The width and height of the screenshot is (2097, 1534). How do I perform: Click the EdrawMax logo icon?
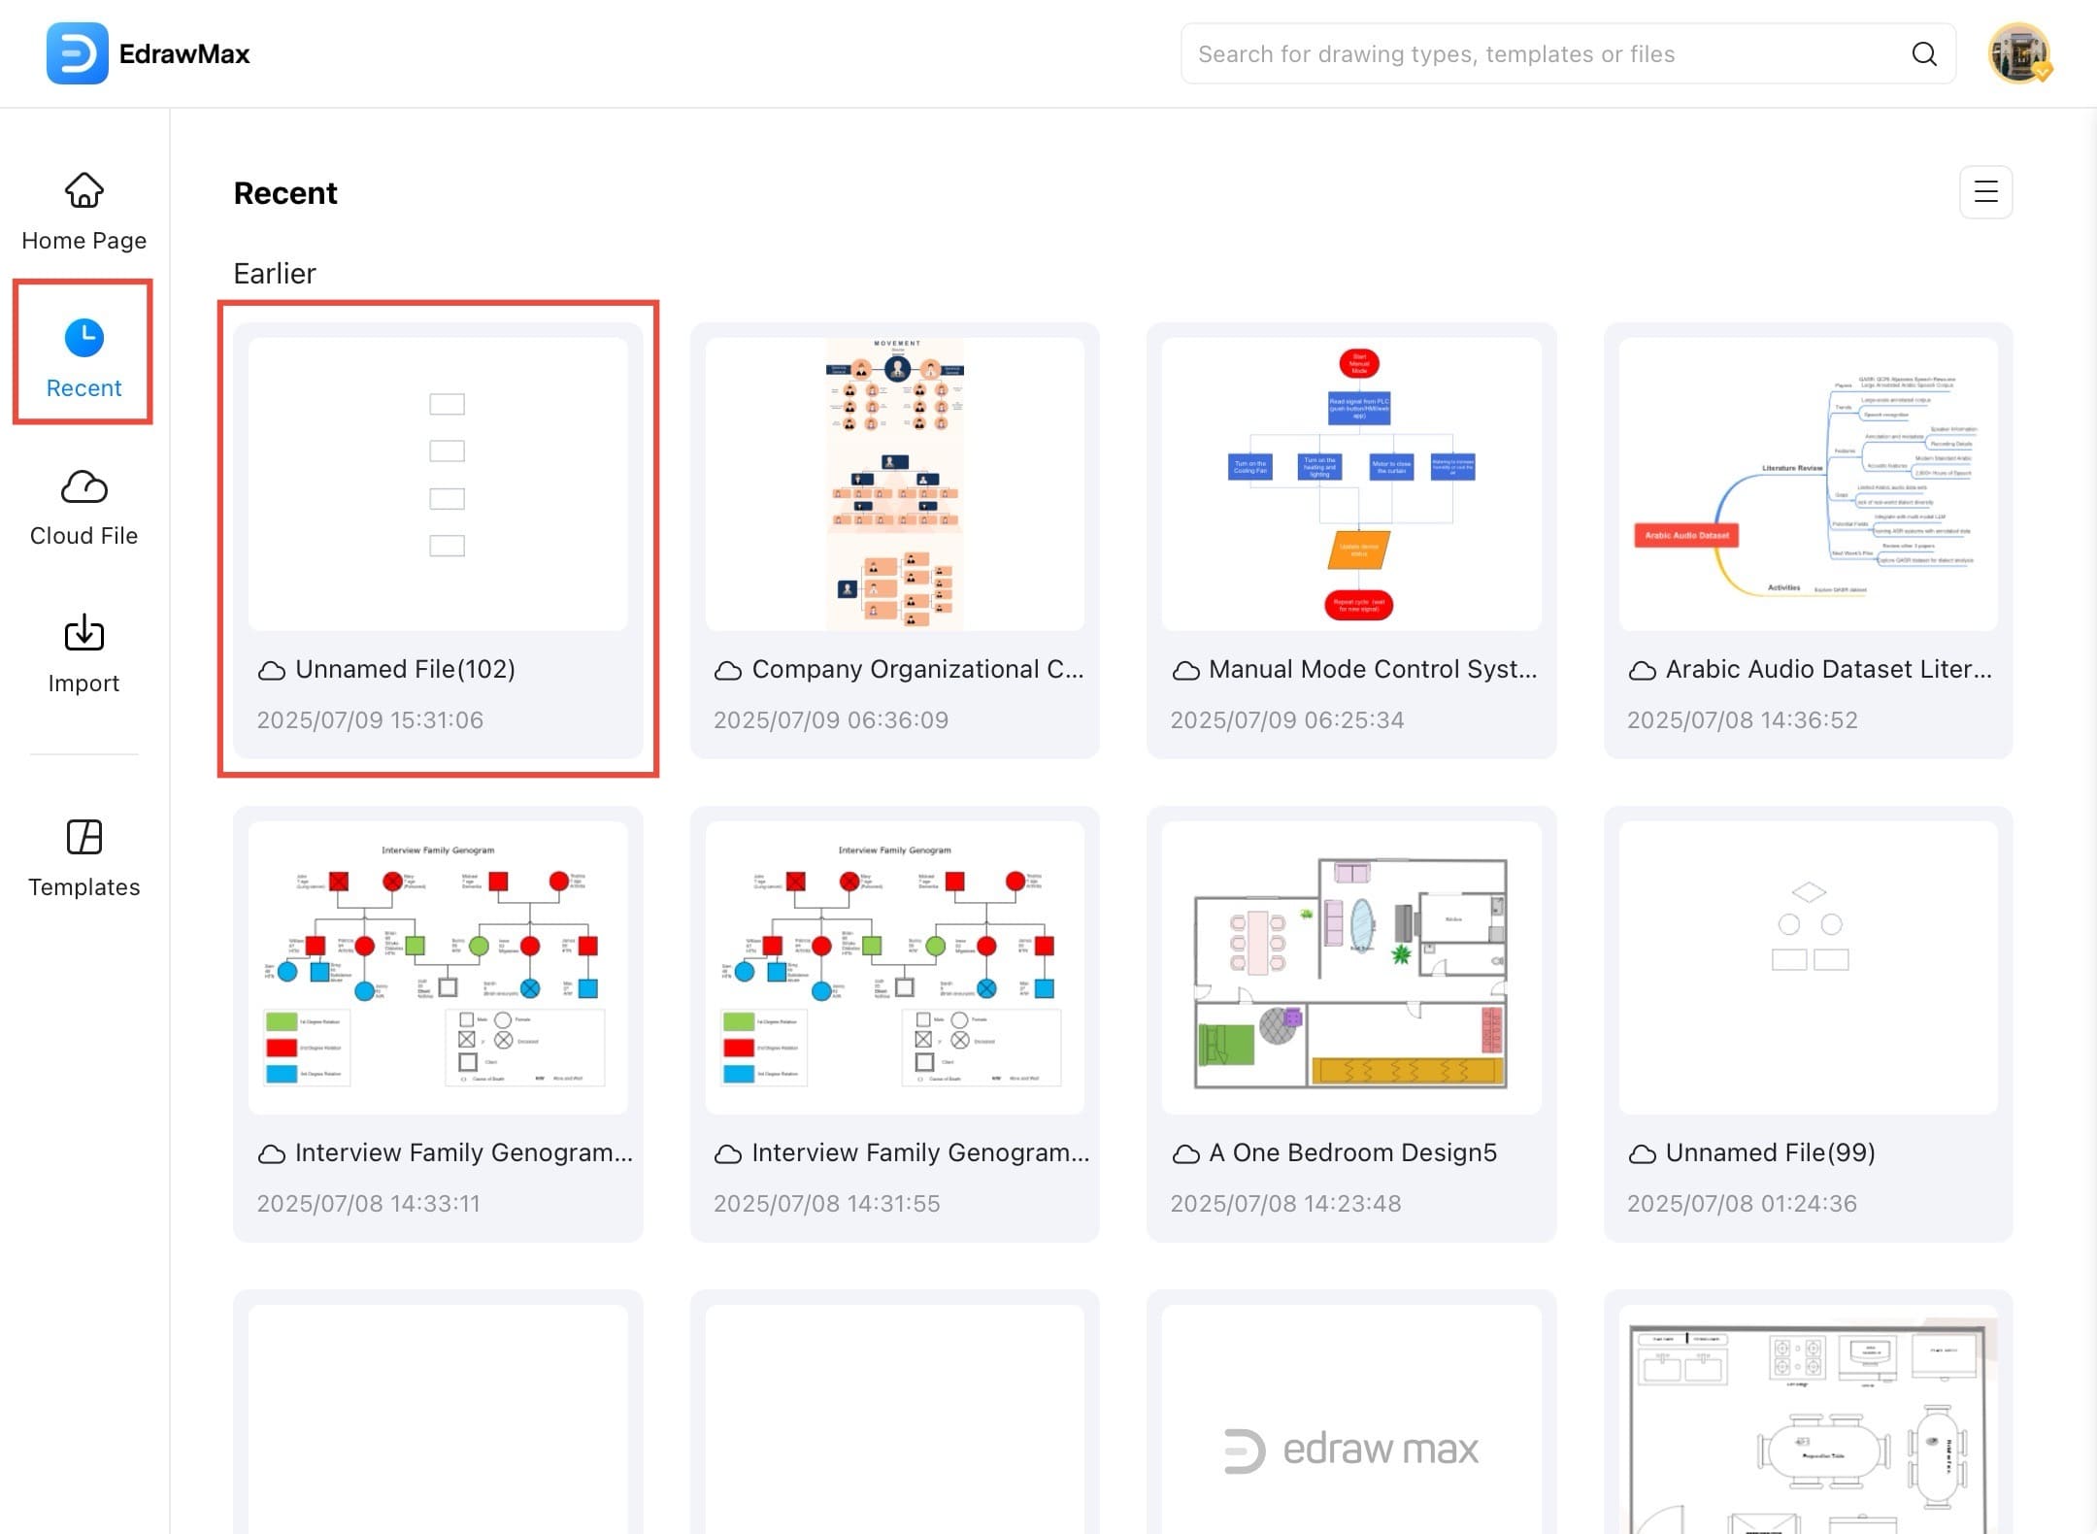coord(77,53)
